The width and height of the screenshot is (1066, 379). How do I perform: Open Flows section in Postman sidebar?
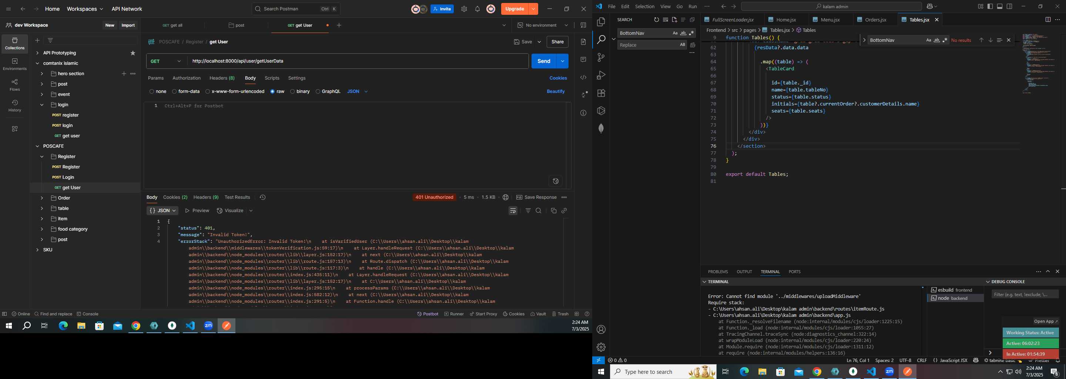pyautogui.click(x=15, y=85)
